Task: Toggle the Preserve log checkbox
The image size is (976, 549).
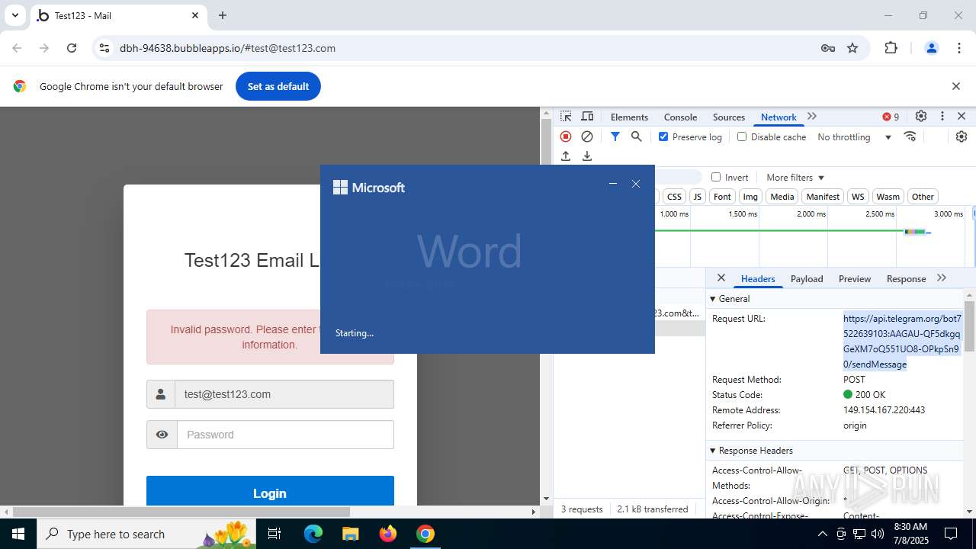Action: 663,136
